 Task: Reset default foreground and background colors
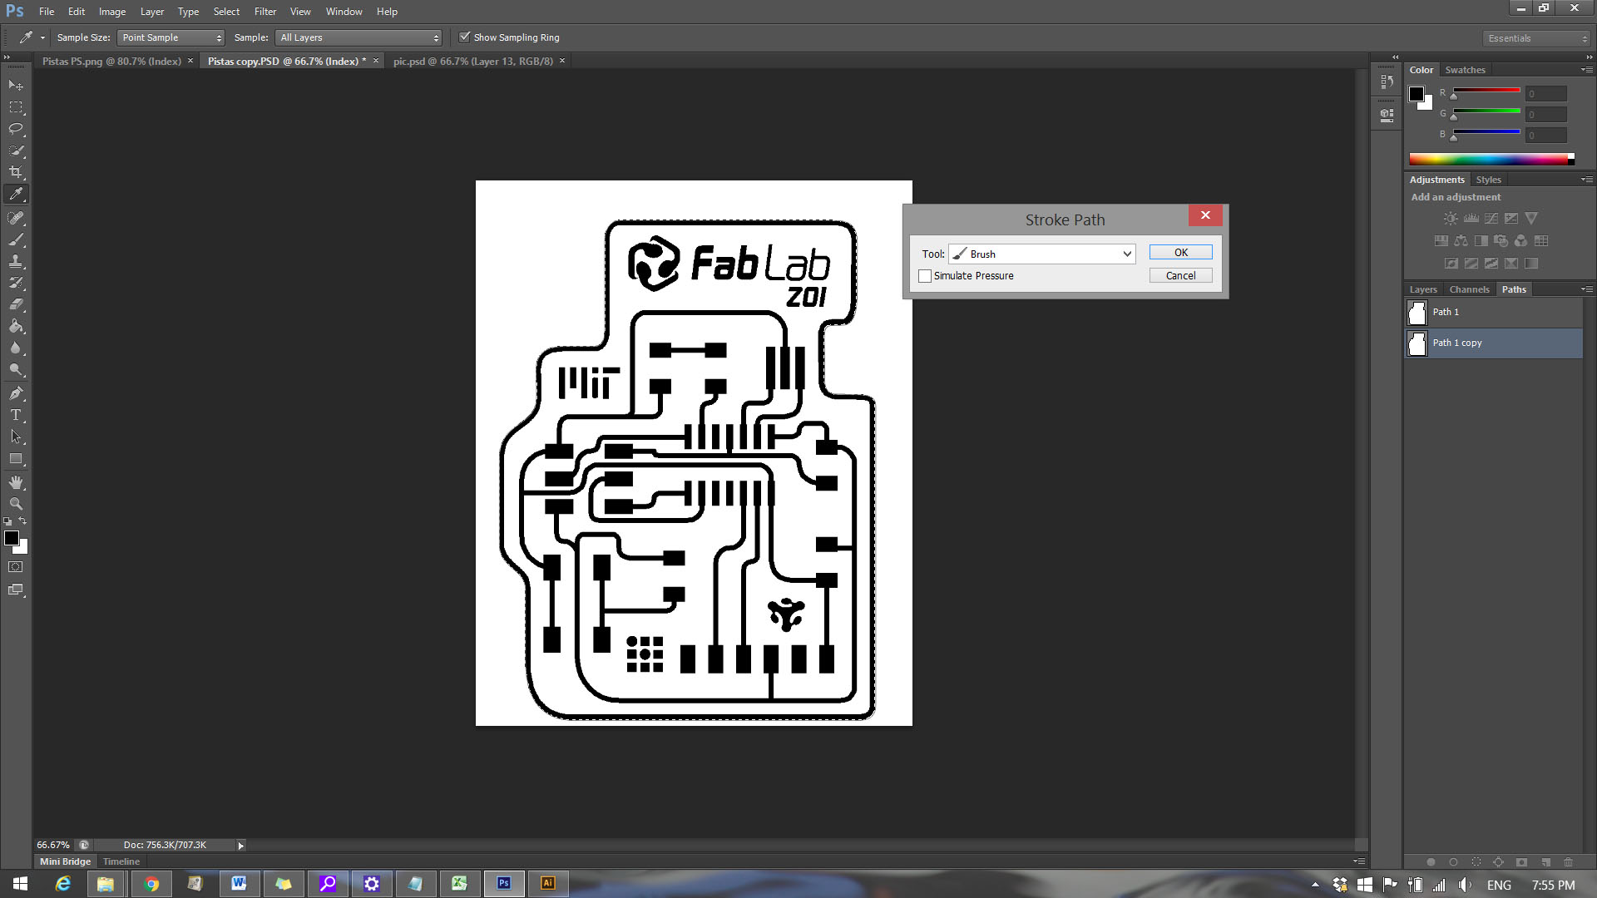[x=7, y=521]
